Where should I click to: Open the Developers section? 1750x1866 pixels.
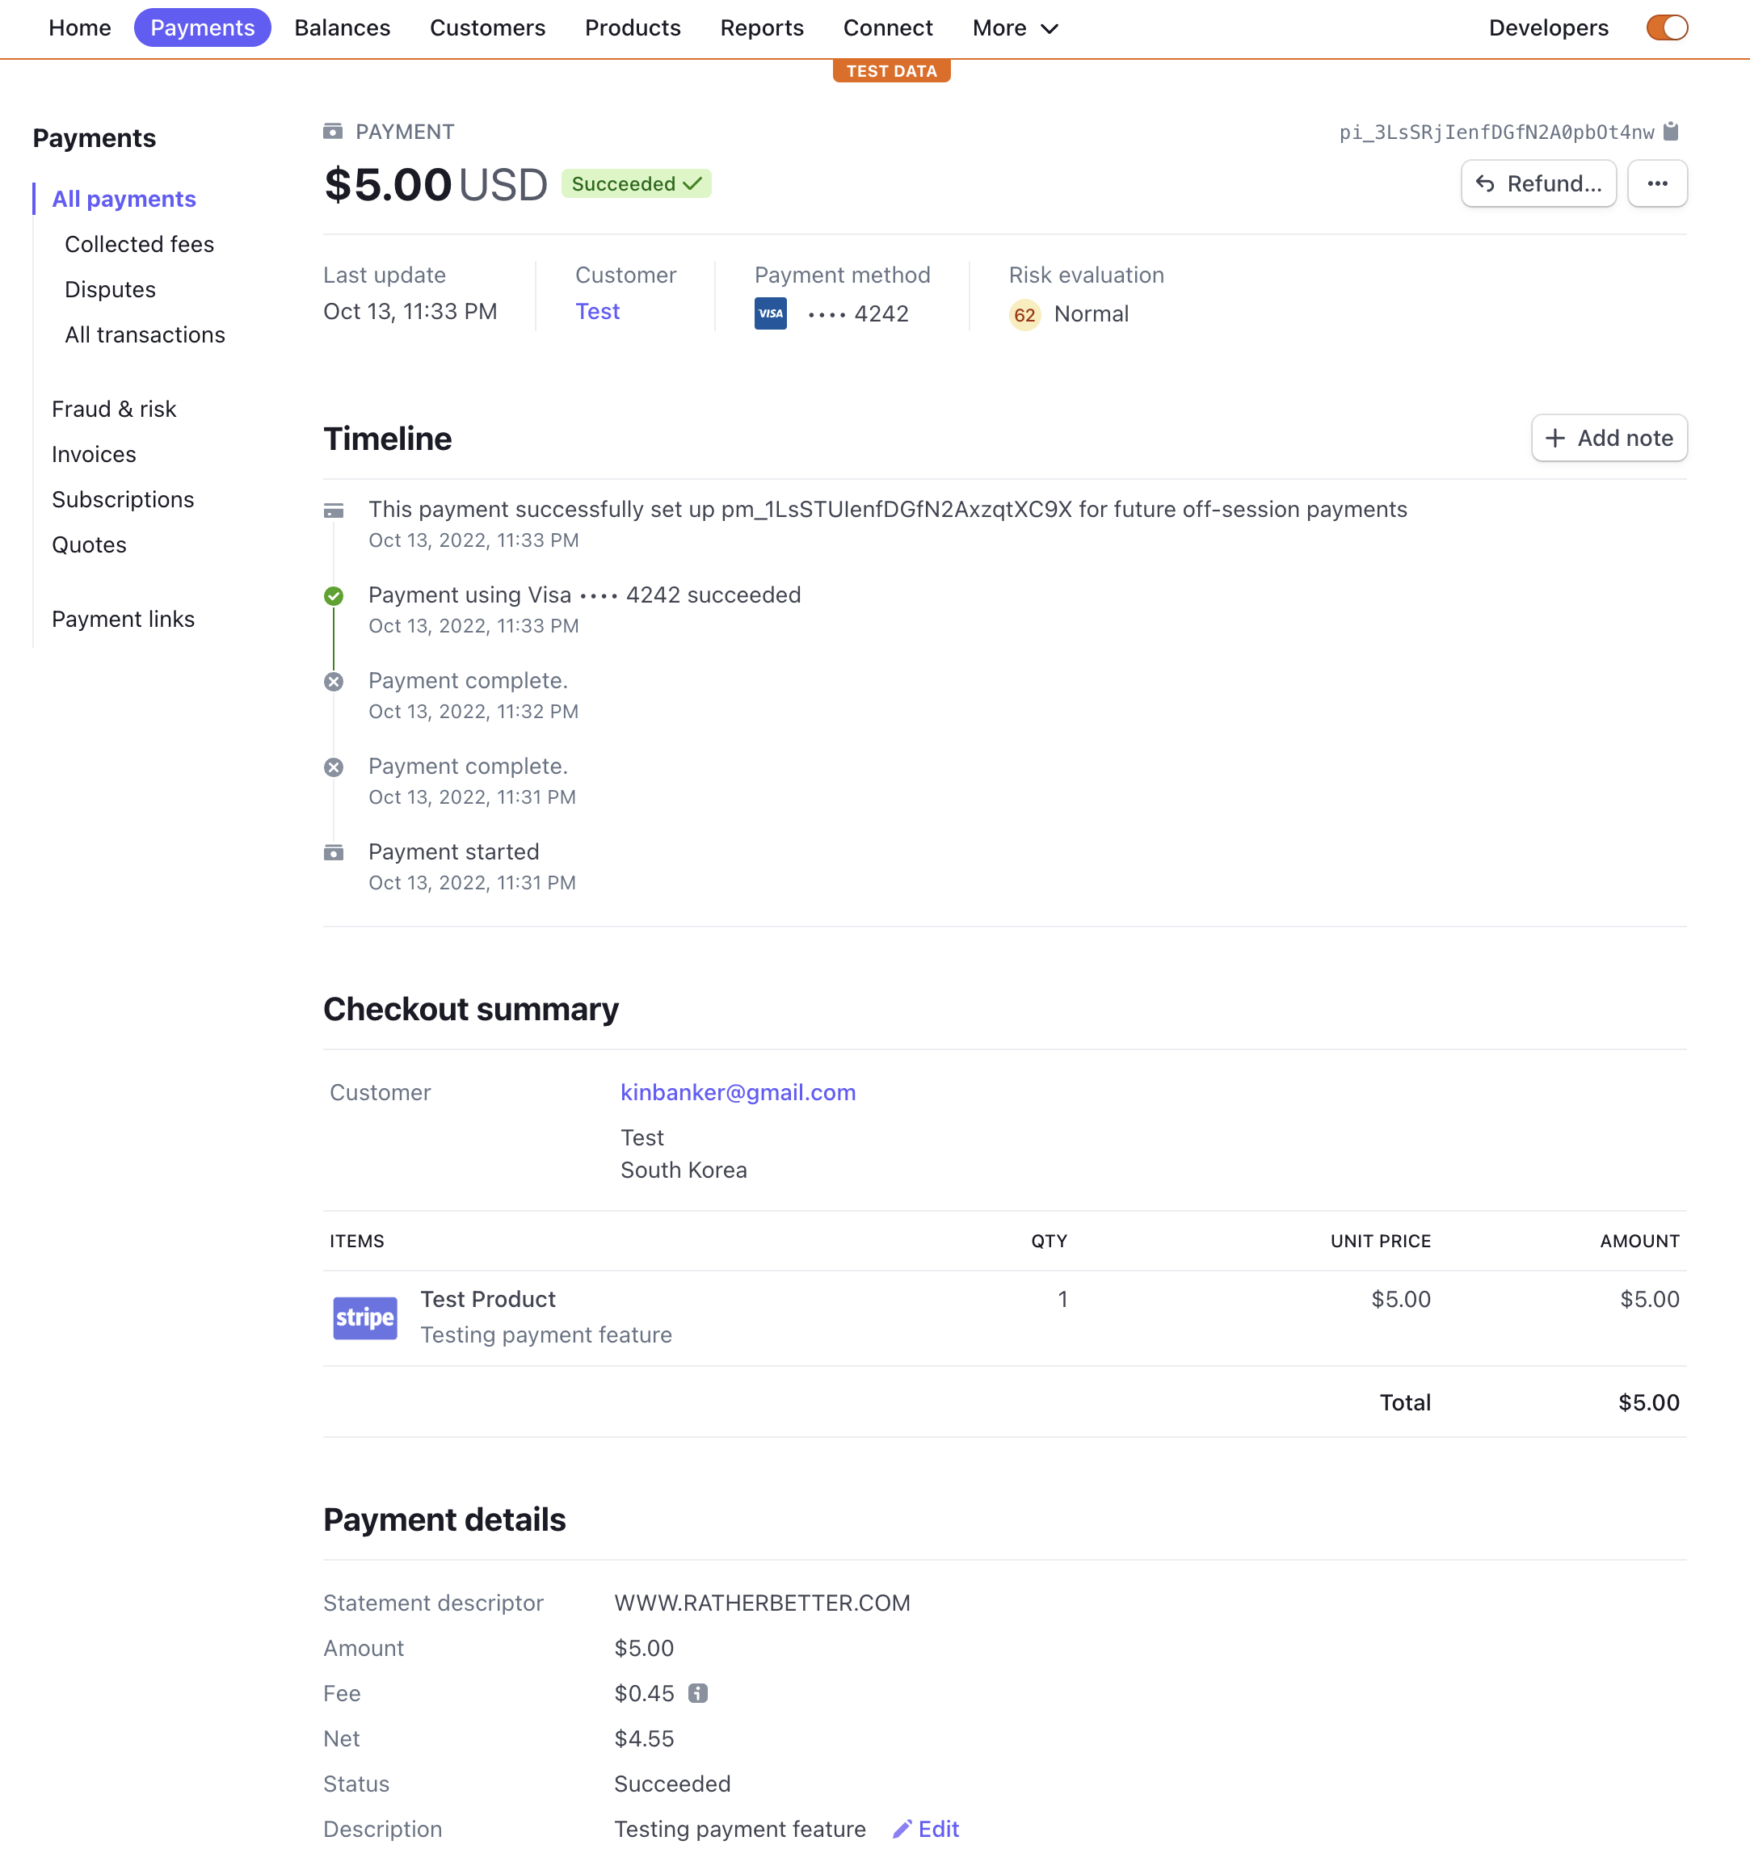click(1548, 28)
